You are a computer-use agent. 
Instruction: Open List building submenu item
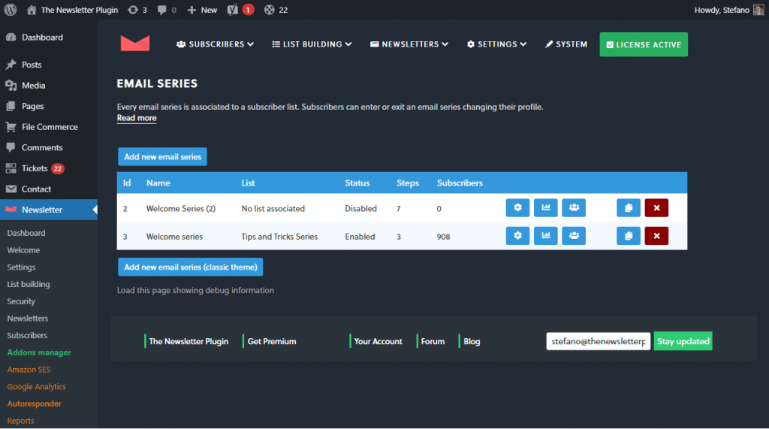29,284
